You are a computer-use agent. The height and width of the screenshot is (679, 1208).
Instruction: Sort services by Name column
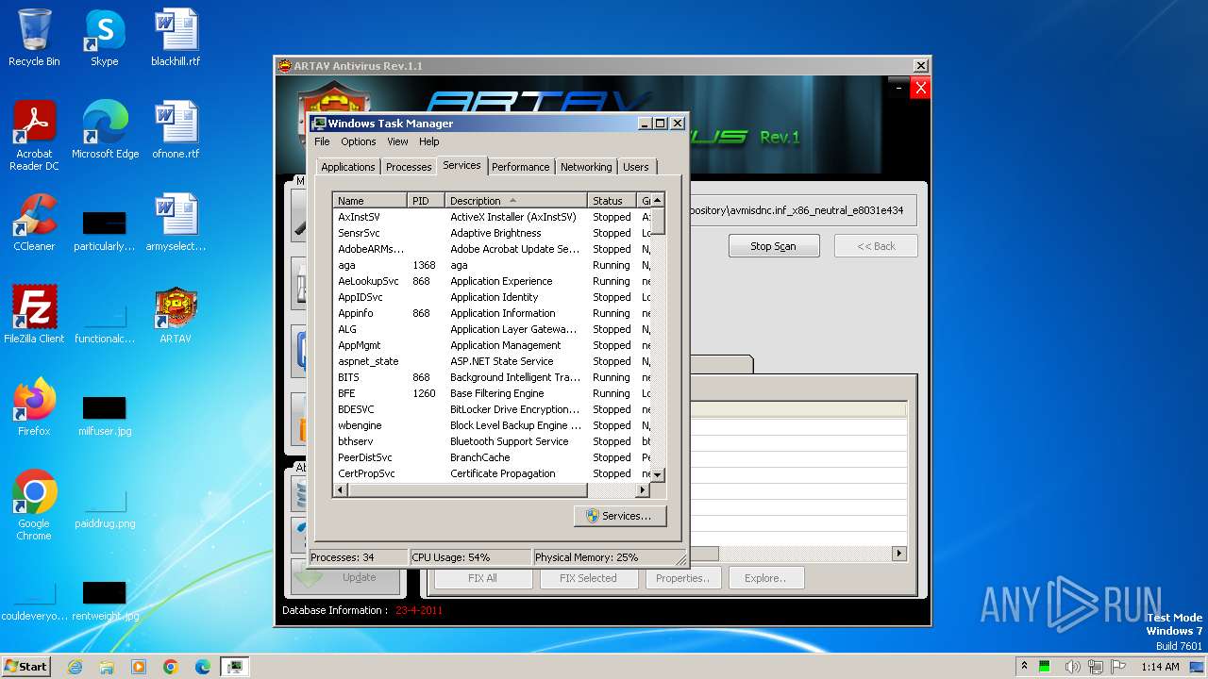point(371,201)
